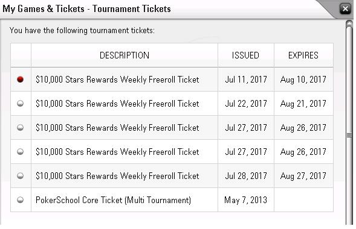356x229 pixels.
Task: Click PokerSchool Core Ticket (Multi Tournament) description
Action: point(113,200)
